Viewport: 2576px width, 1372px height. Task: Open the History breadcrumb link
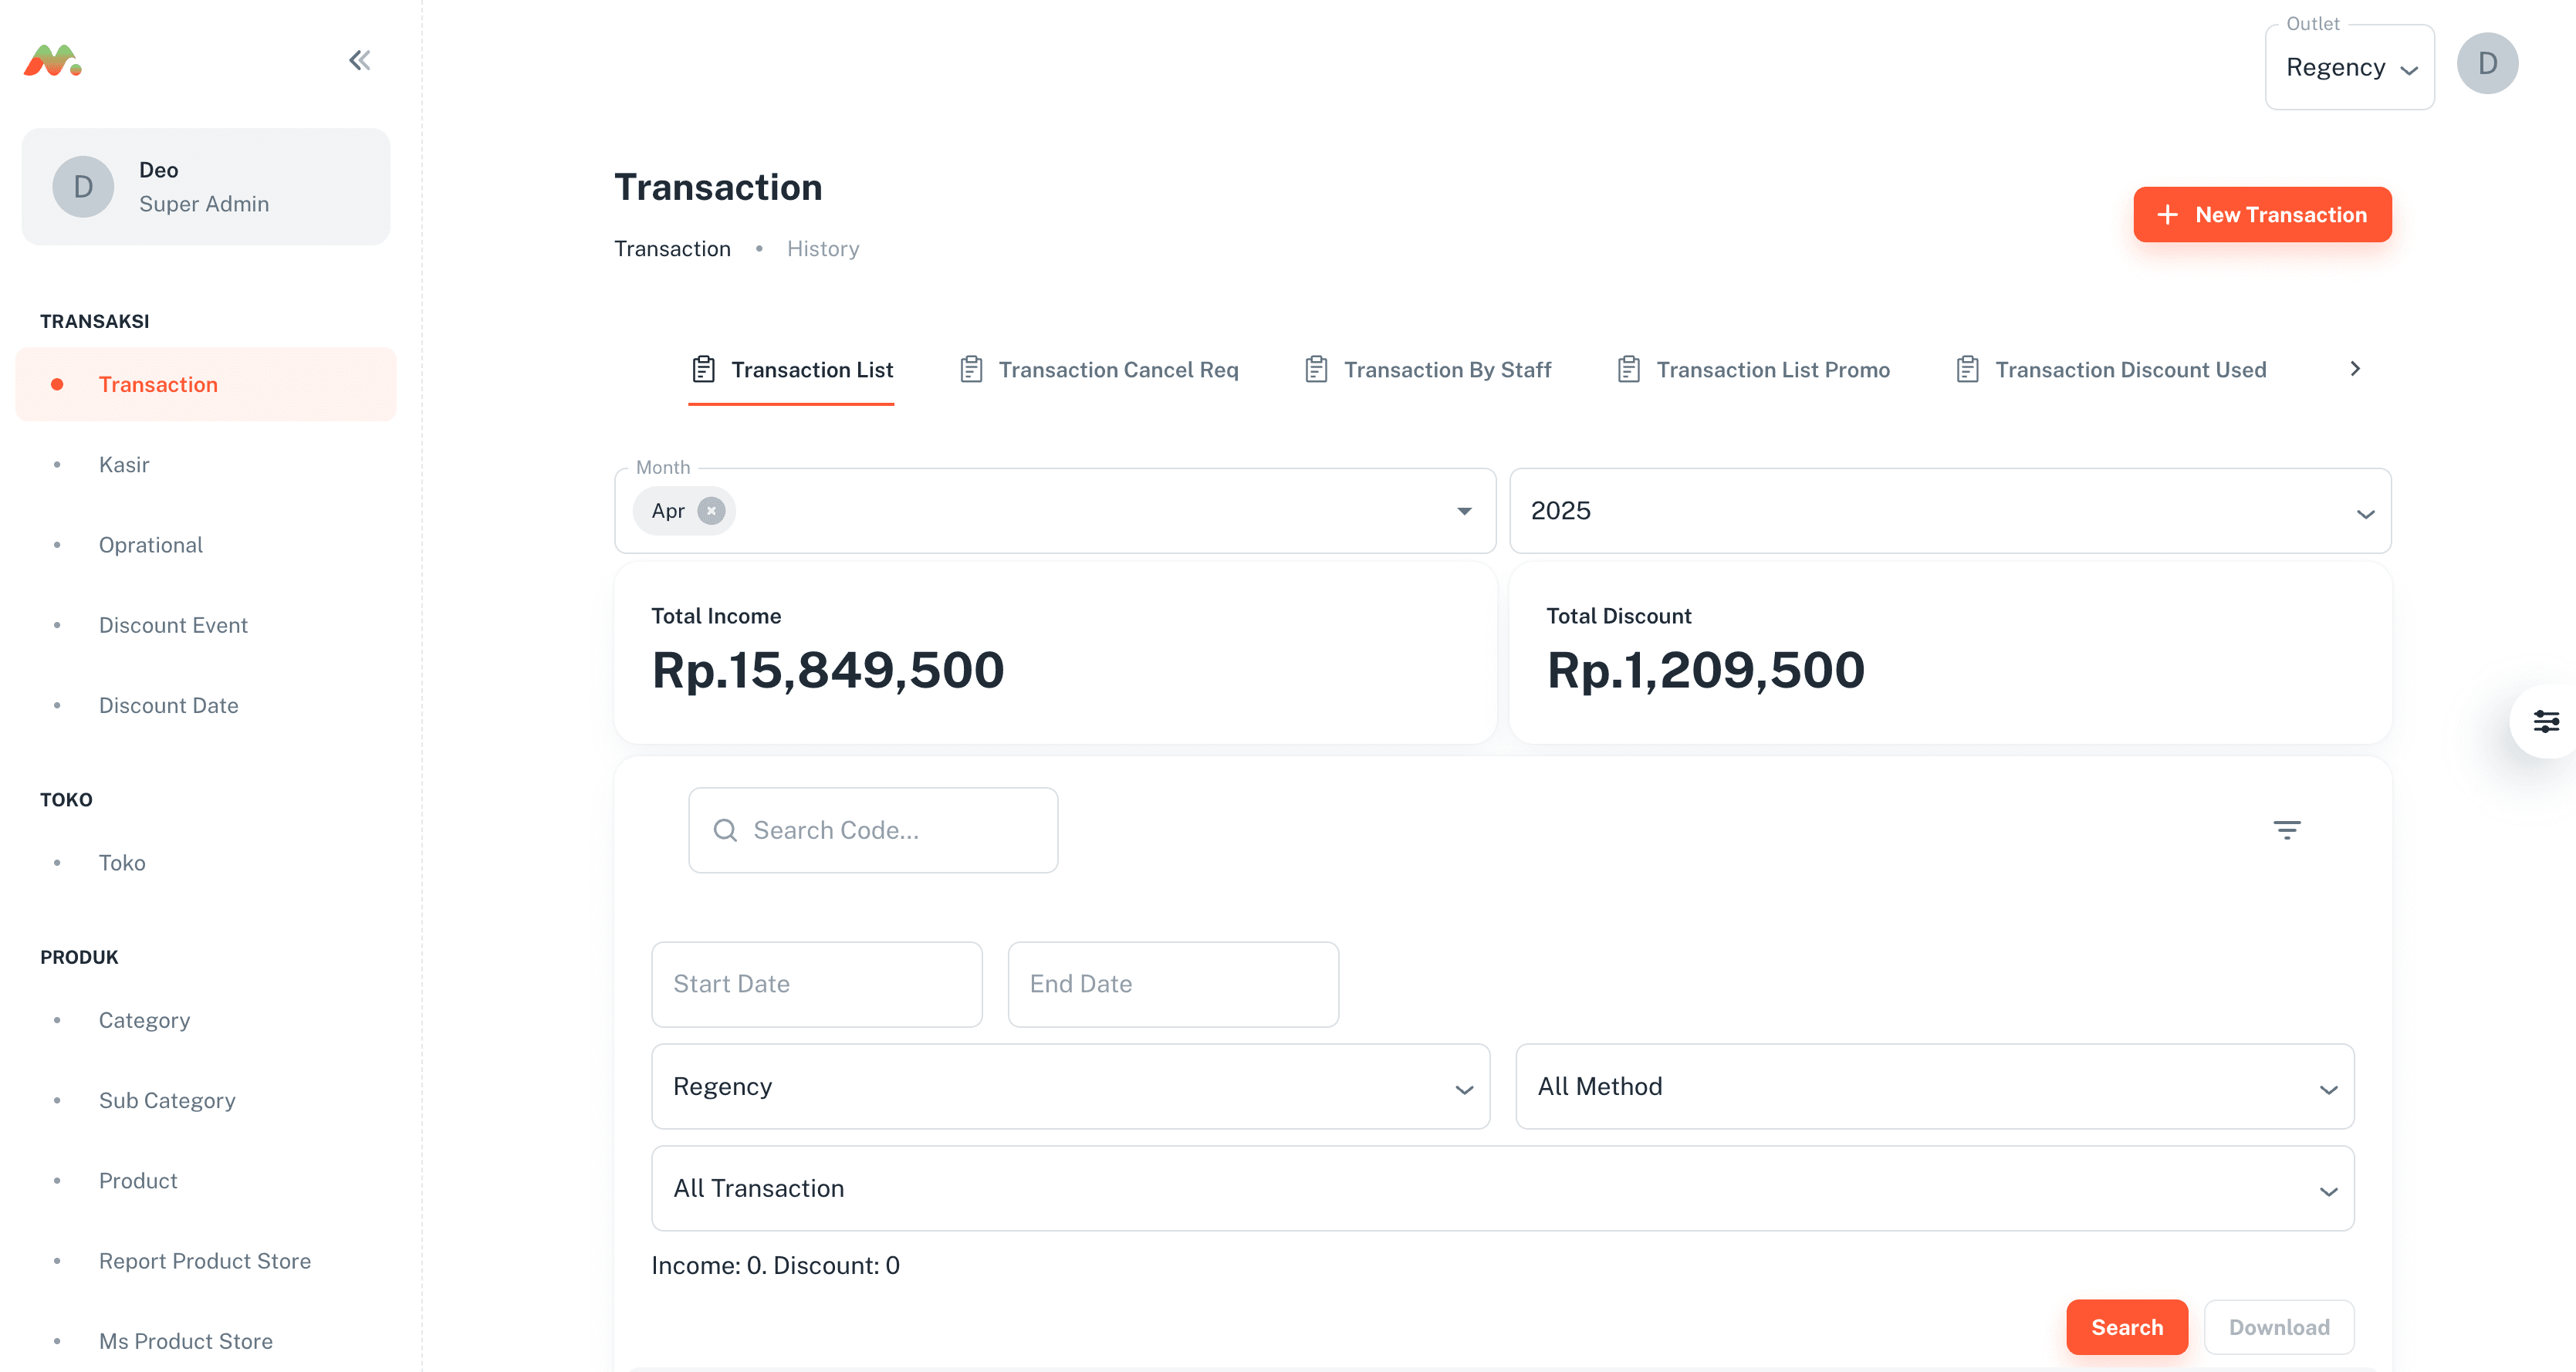click(x=822, y=248)
